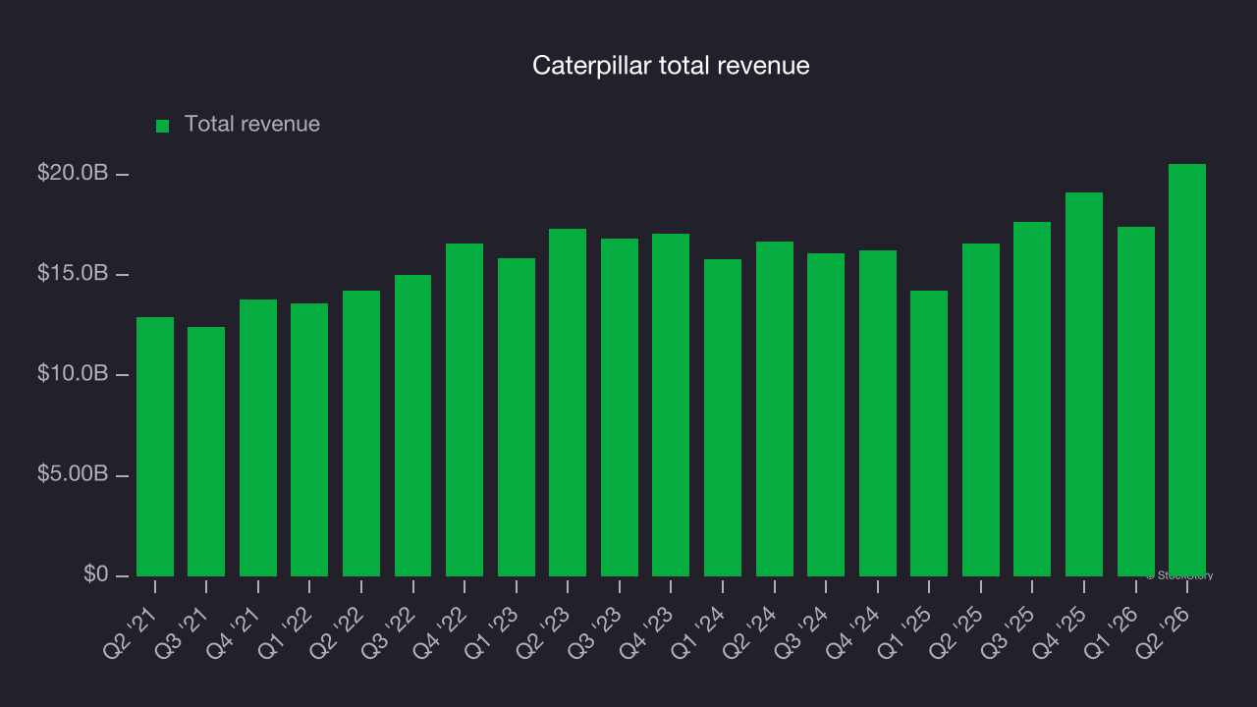Pick the Q1 '26 revenue bar
The width and height of the screenshot is (1257, 707).
[1136, 402]
